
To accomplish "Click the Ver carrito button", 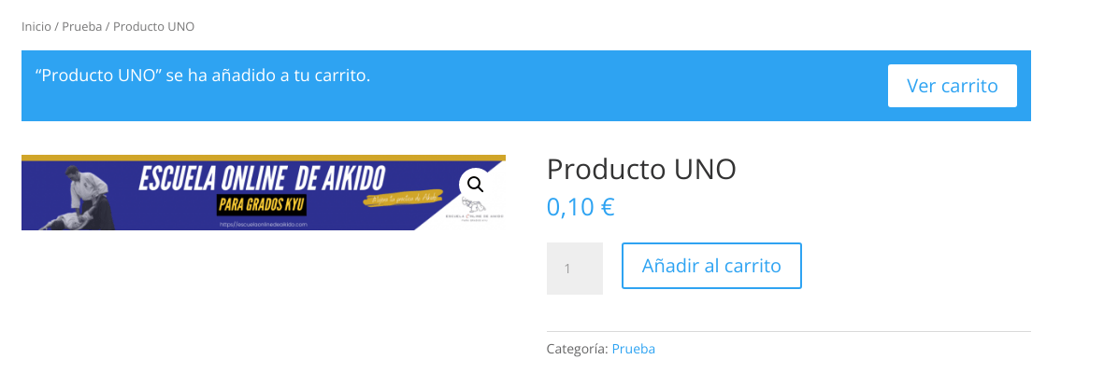I will pos(952,86).
